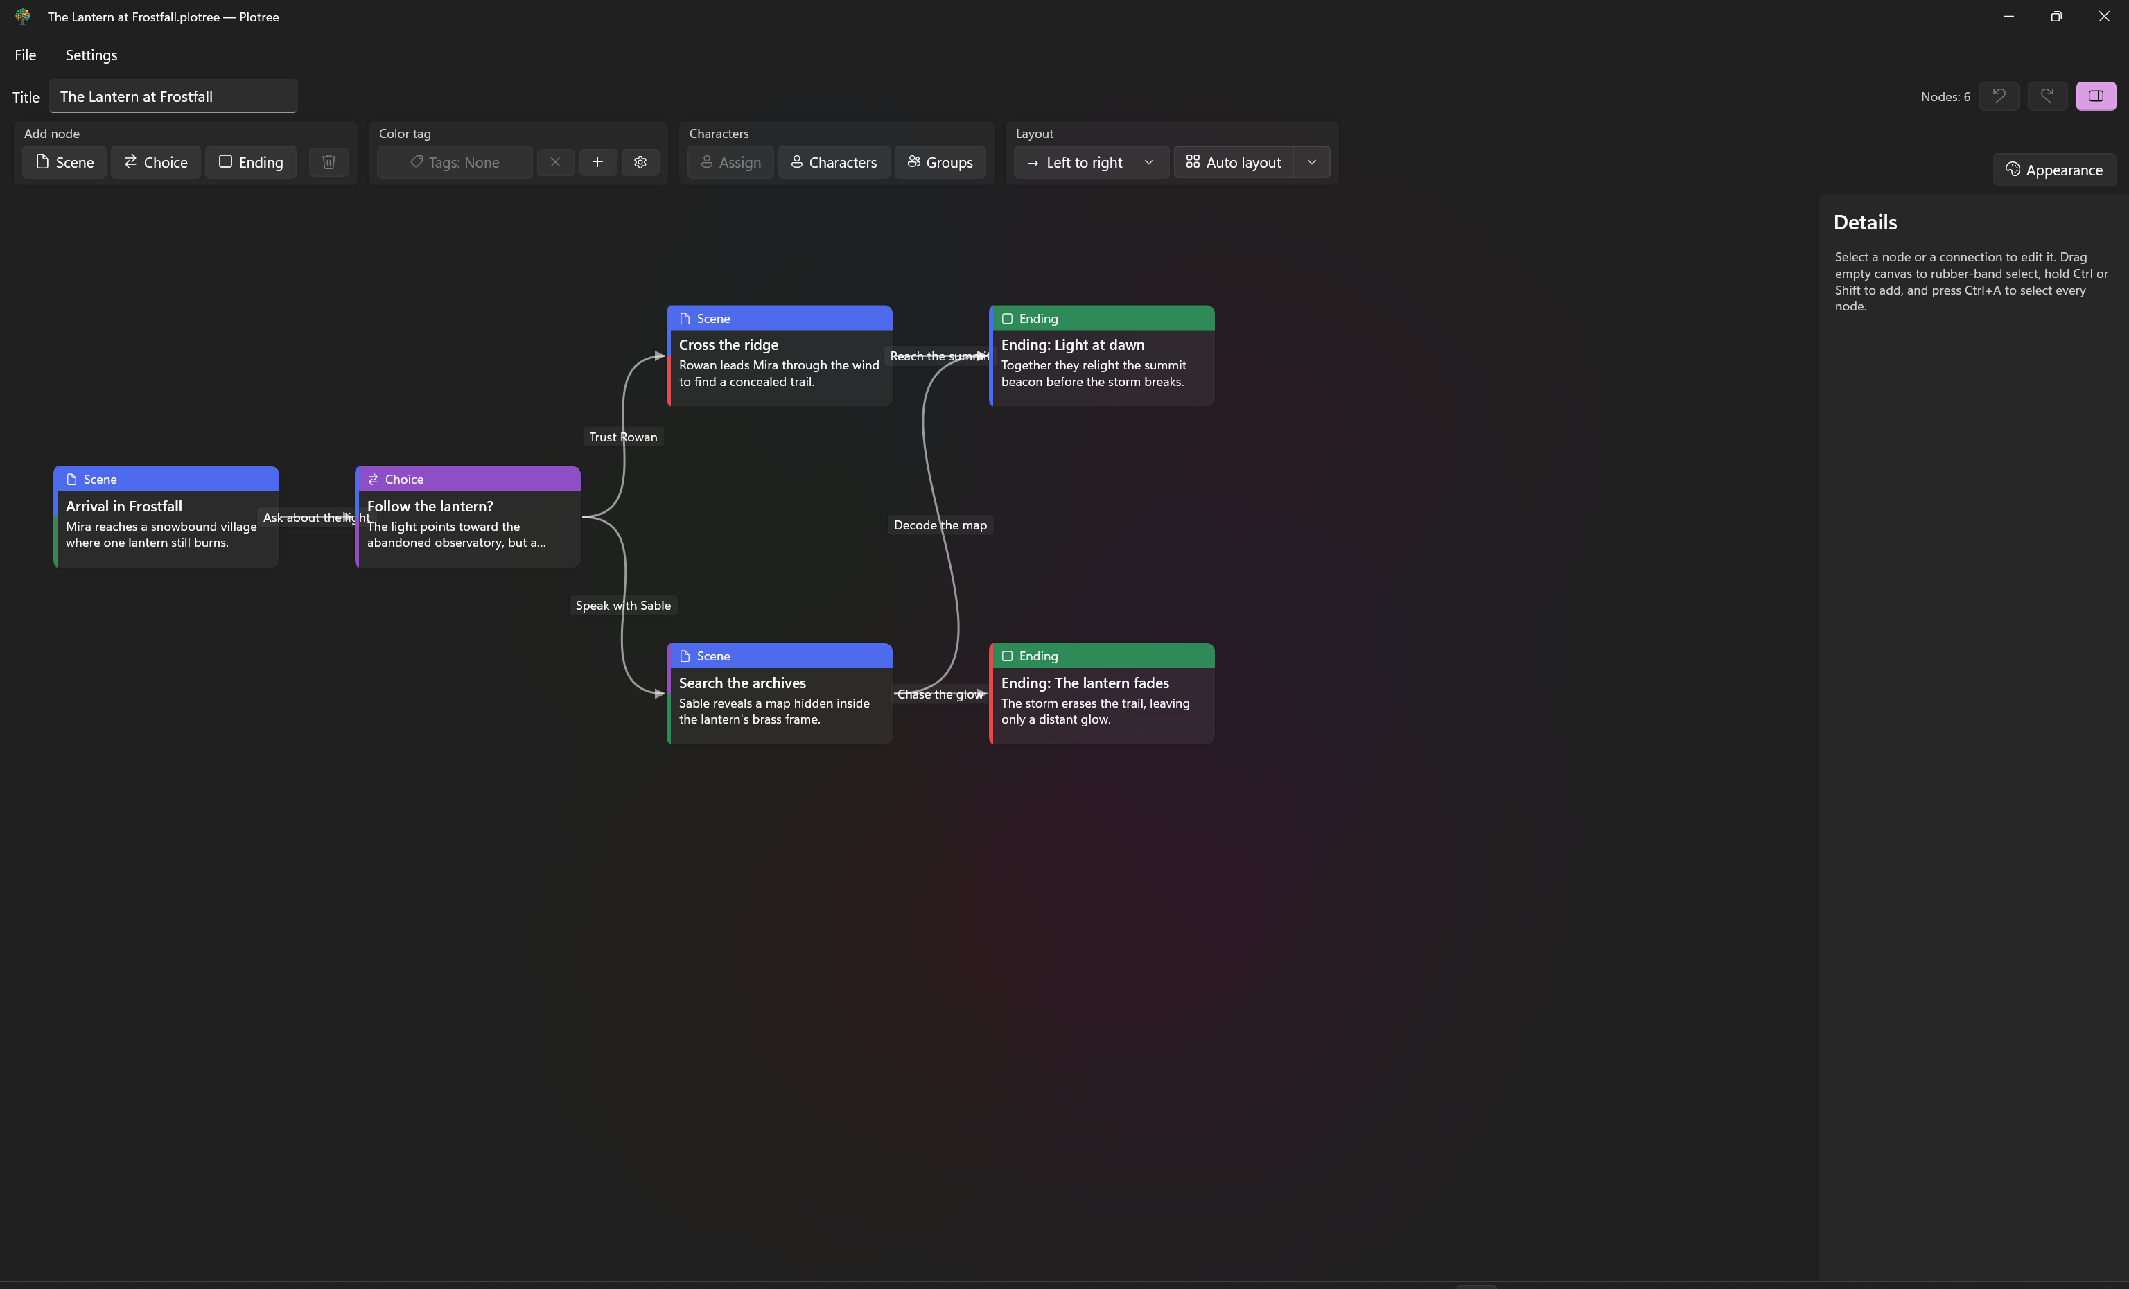Image resolution: width=2129 pixels, height=1289 pixels.
Task: Click the Redo arrow icon
Action: 2048,96
